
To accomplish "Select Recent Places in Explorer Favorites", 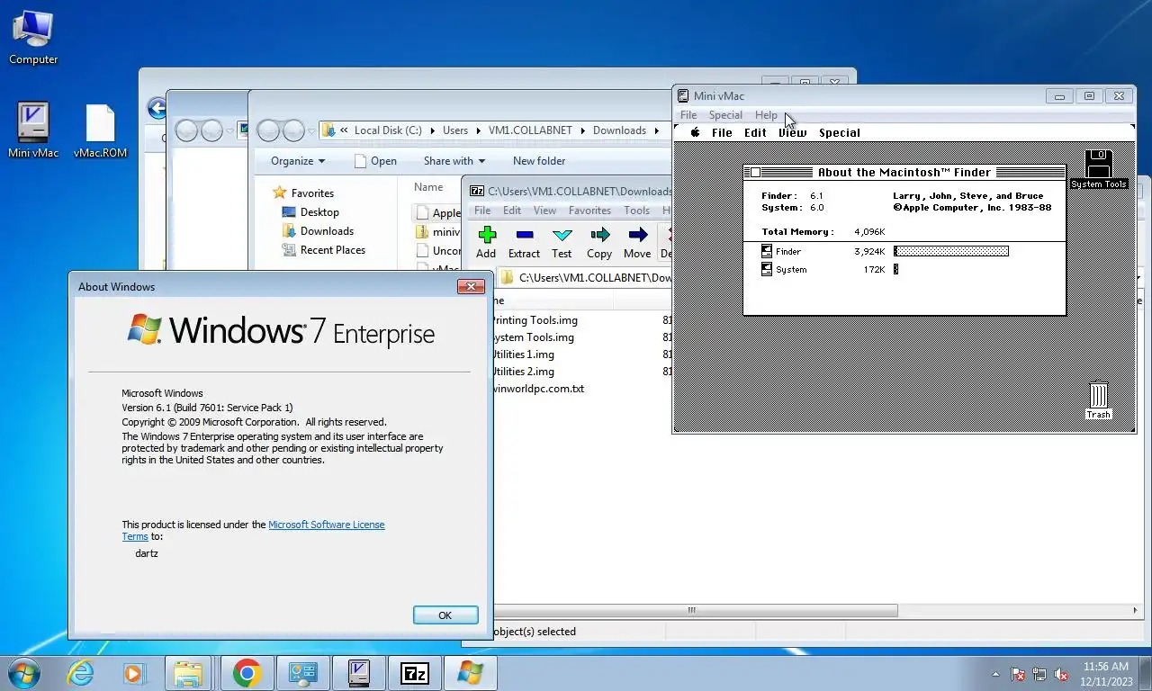I will coord(323,250).
